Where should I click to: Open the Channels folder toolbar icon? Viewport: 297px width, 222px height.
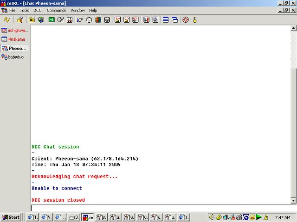pyautogui.click(x=32, y=19)
